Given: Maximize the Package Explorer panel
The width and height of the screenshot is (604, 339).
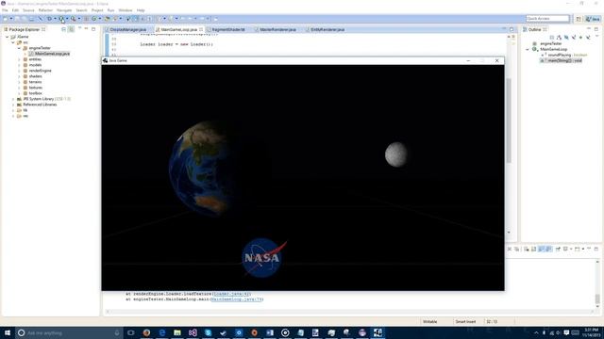Looking at the screenshot, I should pos(93,29).
